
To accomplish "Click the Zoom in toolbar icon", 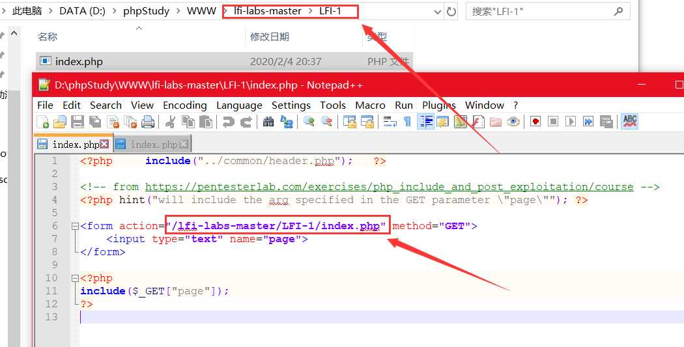I will point(309,122).
